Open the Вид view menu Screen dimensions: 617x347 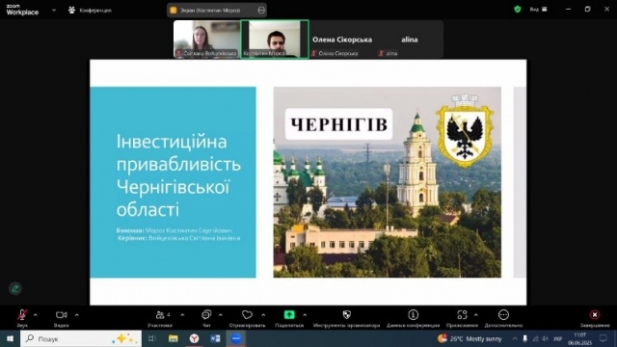tap(538, 9)
